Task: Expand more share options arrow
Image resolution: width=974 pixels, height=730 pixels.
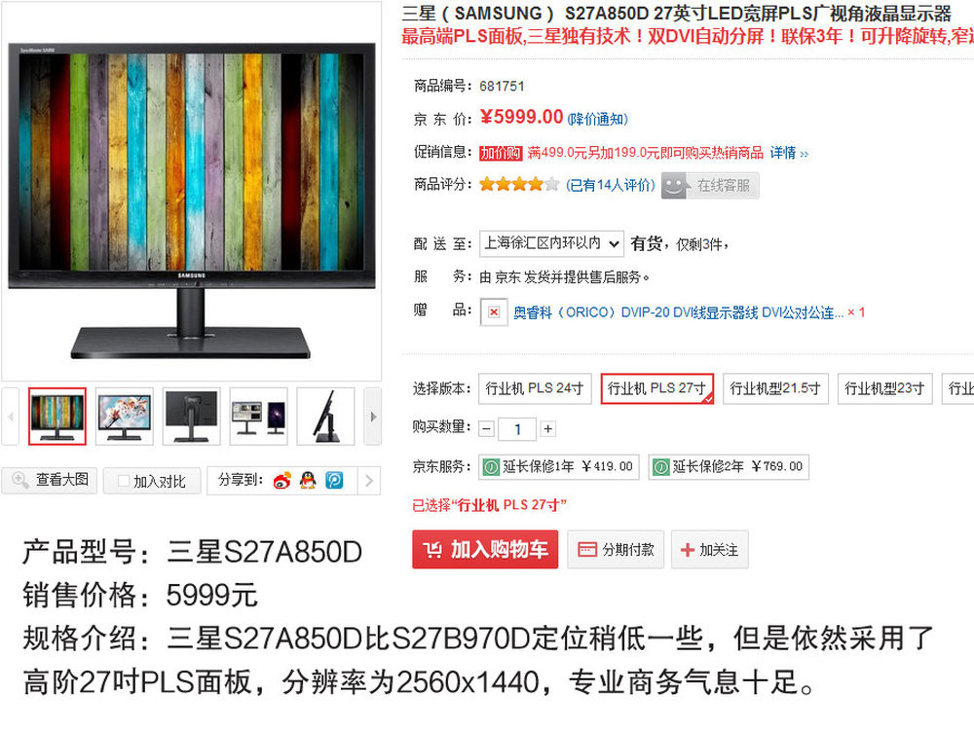Action: [369, 481]
